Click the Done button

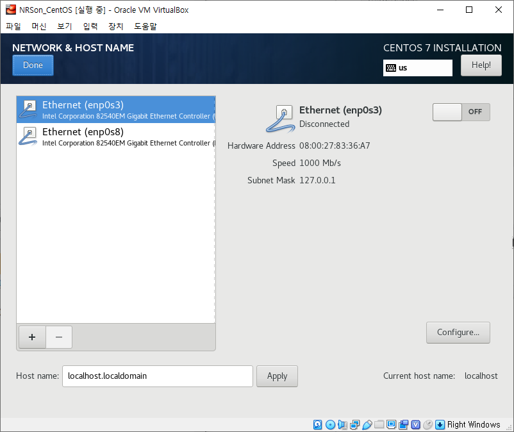coord(33,65)
